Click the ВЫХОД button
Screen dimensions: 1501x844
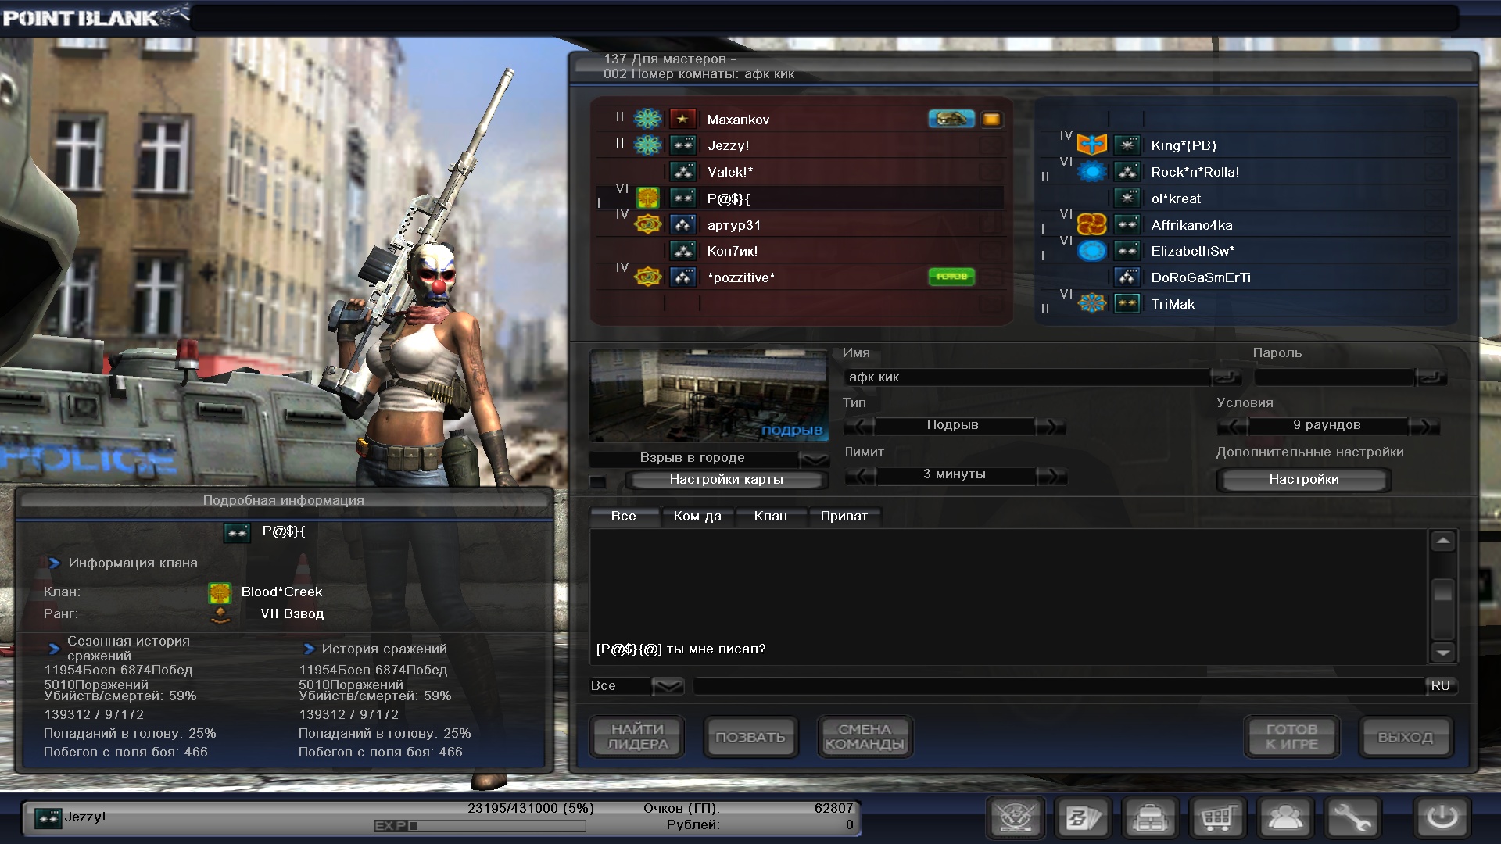pyautogui.click(x=1405, y=737)
